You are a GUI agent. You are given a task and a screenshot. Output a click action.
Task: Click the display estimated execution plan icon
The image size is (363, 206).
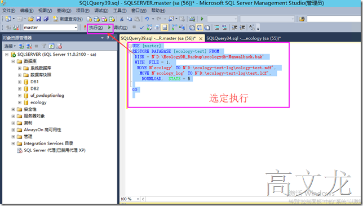pos(149,28)
